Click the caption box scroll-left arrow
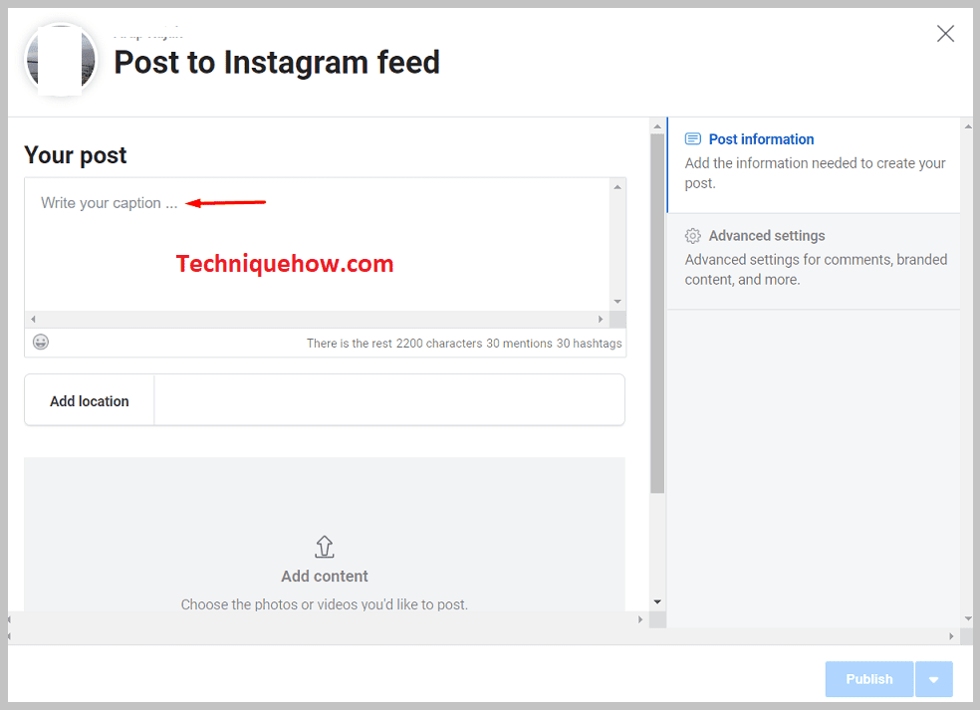The image size is (980, 710). pyautogui.click(x=33, y=319)
